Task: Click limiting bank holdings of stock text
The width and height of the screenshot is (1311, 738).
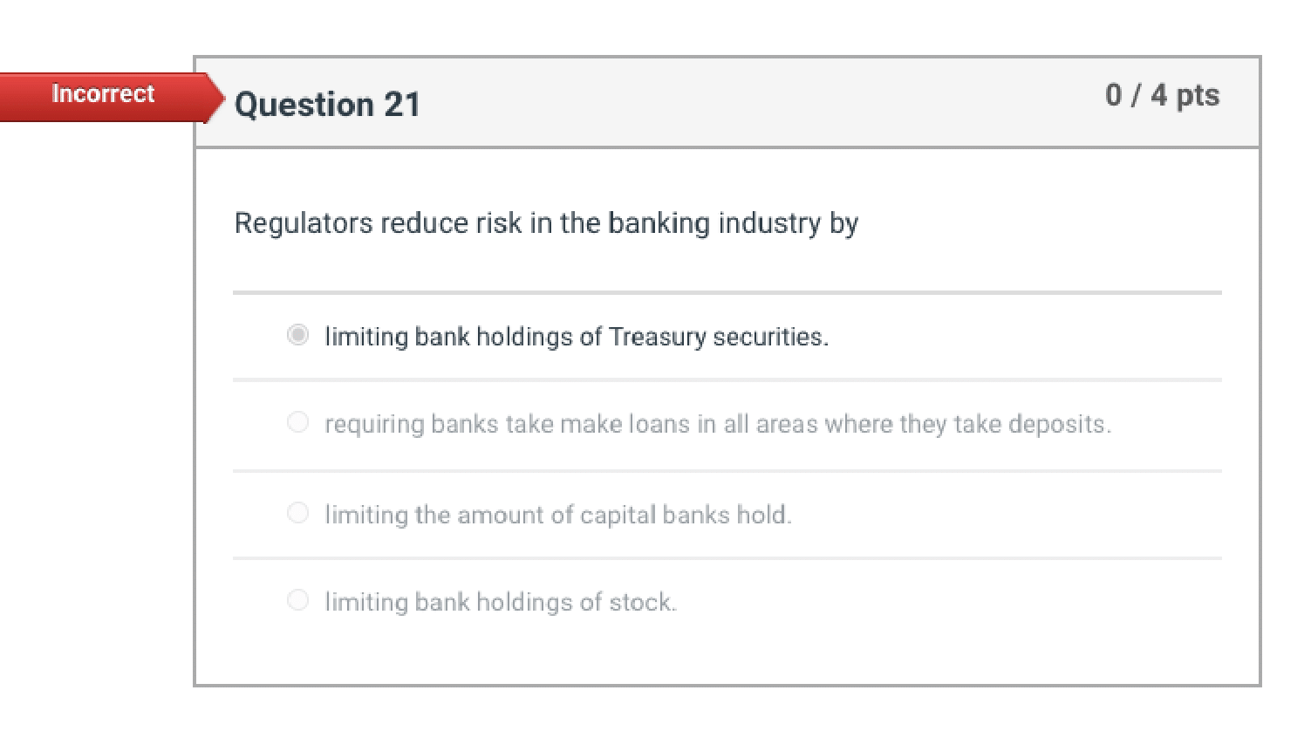Action: pos(501,601)
